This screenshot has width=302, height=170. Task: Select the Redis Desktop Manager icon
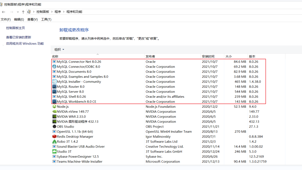click(55, 136)
